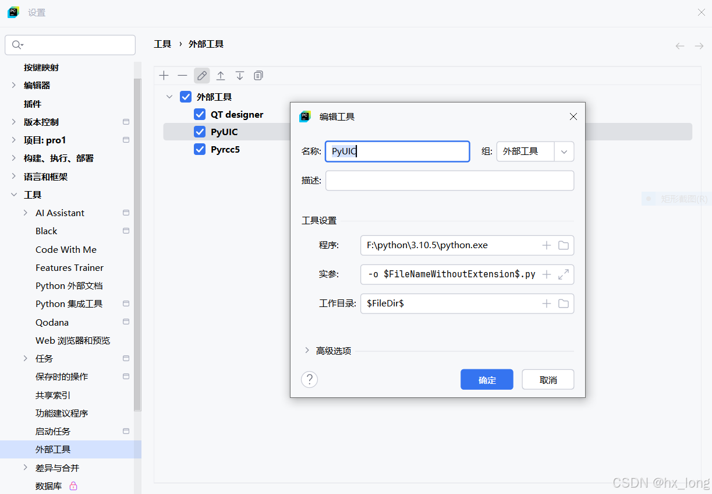
Task: Click 确定 to confirm tool edits
Action: (487, 380)
